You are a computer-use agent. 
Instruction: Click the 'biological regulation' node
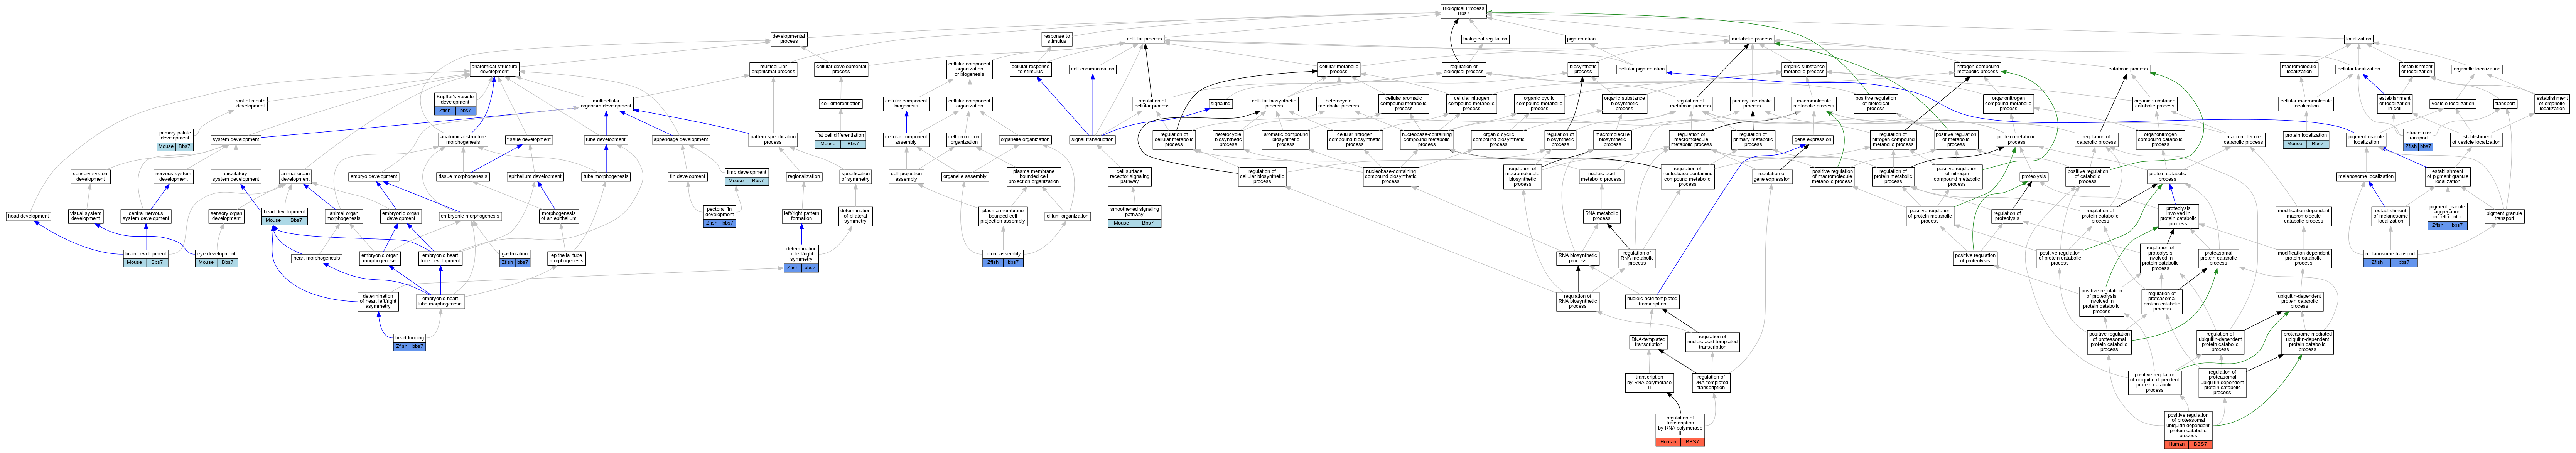[1485, 39]
